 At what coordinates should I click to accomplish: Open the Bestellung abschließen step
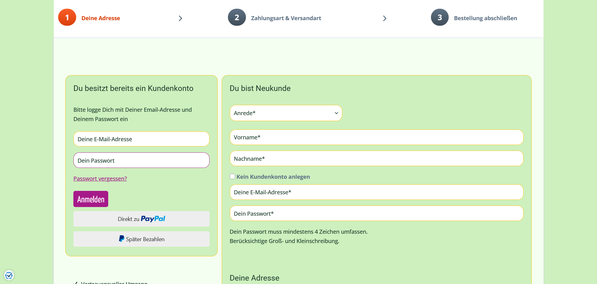coord(485,18)
